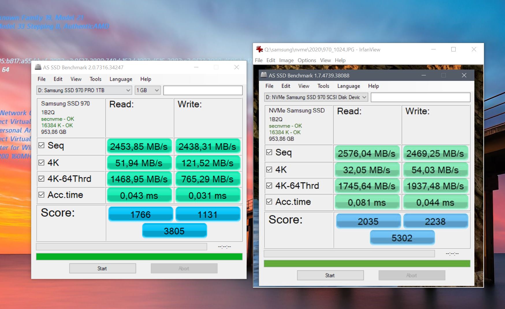Click Language menu in AS SSD 1.7 image
Screen dimensions: 505x309
coord(349,86)
